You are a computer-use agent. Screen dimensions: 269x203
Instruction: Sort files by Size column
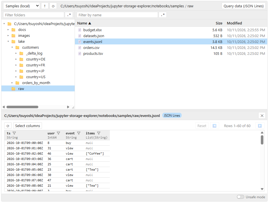coord(219,23)
